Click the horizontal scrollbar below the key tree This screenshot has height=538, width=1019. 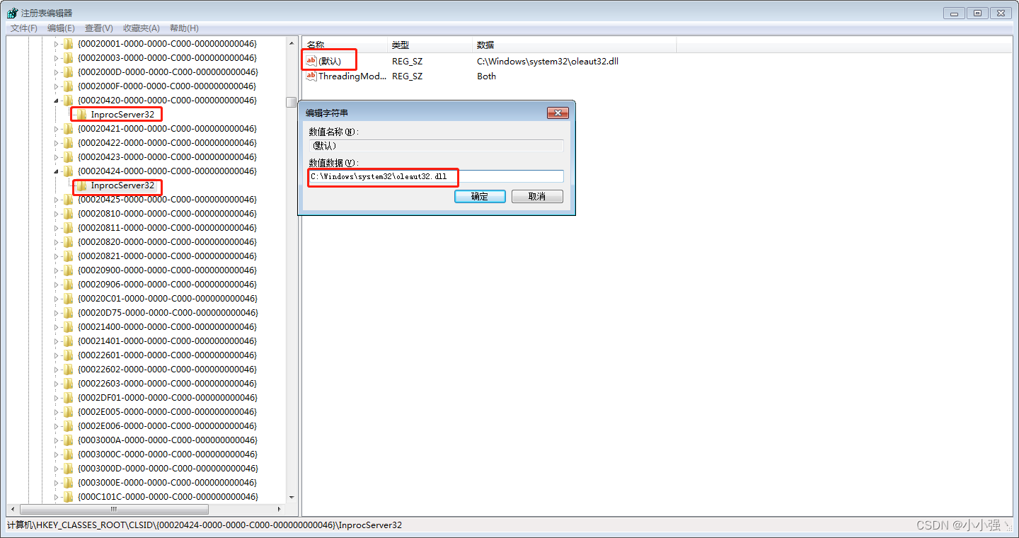click(113, 509)
